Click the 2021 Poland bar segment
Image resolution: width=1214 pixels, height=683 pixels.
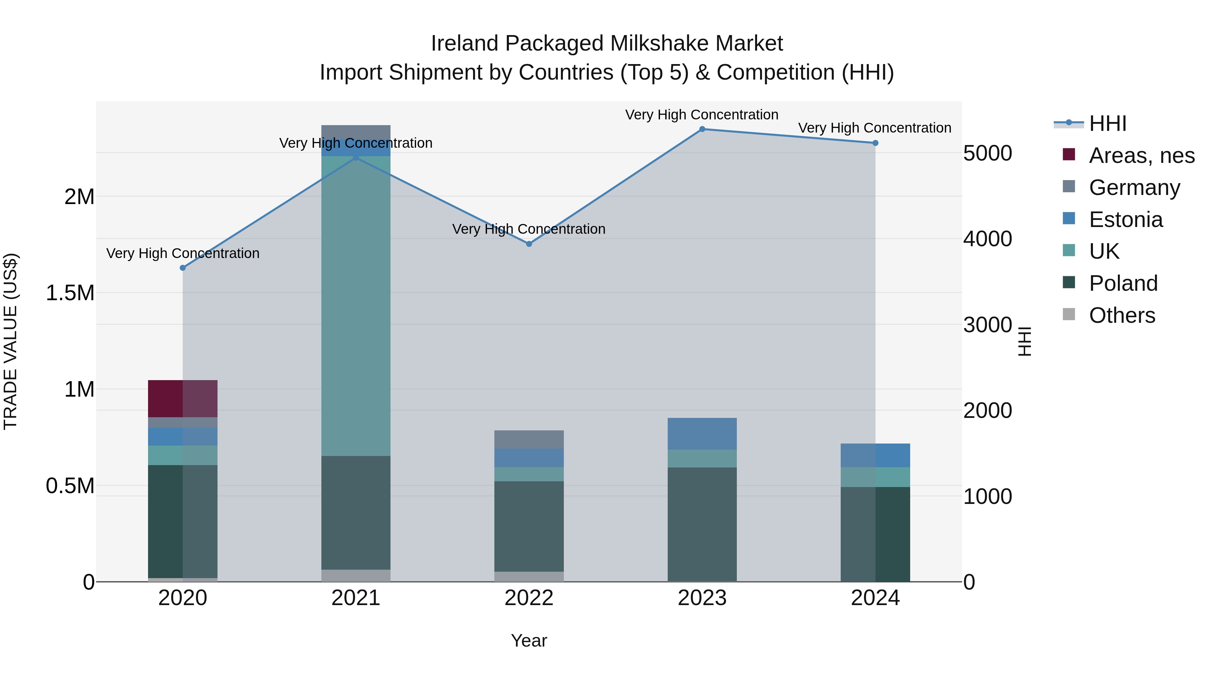pos(356,513)
